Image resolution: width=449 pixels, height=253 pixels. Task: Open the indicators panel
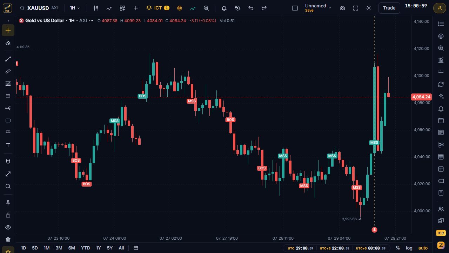(x=109, y=8)
